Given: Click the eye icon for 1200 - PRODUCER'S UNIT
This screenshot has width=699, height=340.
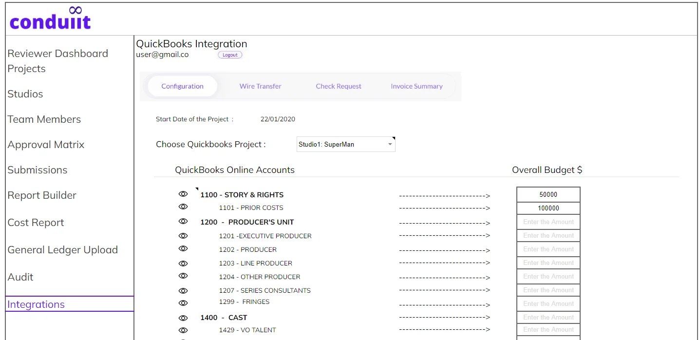Looking at the screenshot, I should (183, 221).
